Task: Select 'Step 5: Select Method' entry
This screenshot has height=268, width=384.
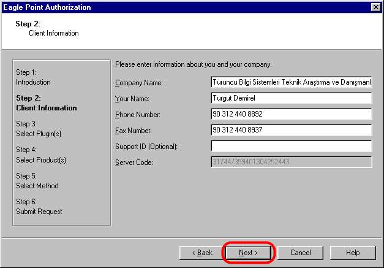Action: 37,181
